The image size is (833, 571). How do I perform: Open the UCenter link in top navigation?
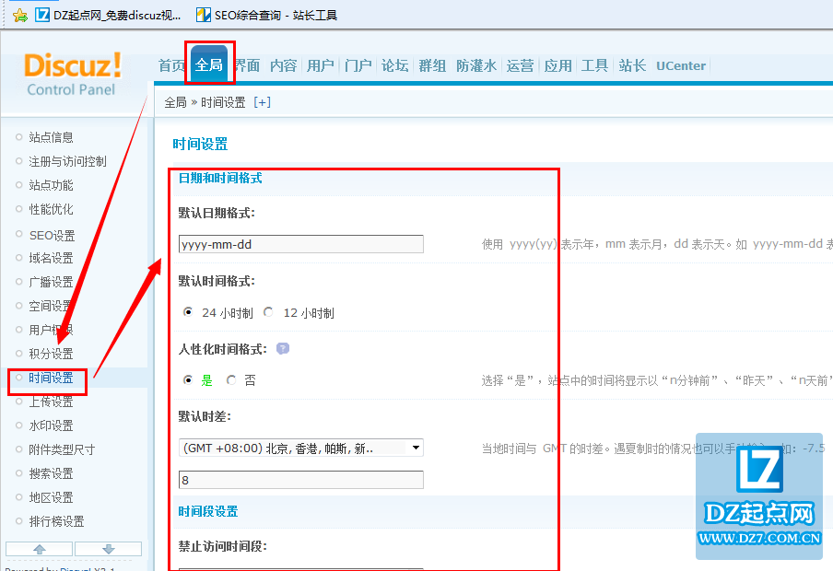click(681, 65)
